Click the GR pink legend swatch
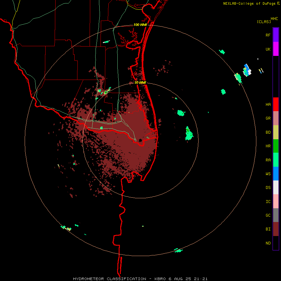Image resolution: width=281 pixels, height=281 pixels. tap(276, 118)
